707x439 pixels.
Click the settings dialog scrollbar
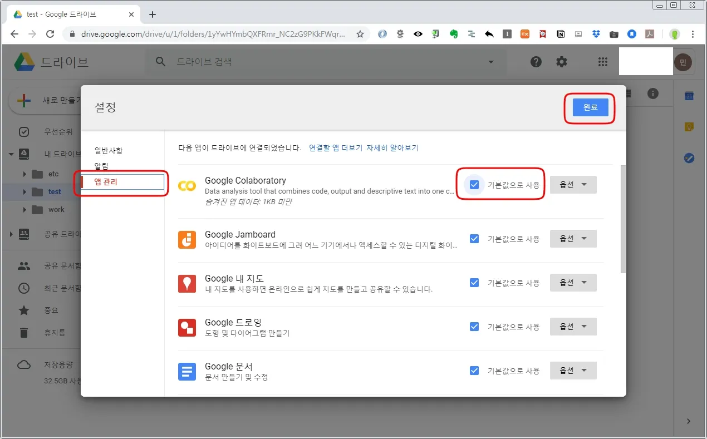(x=623, y=219)
